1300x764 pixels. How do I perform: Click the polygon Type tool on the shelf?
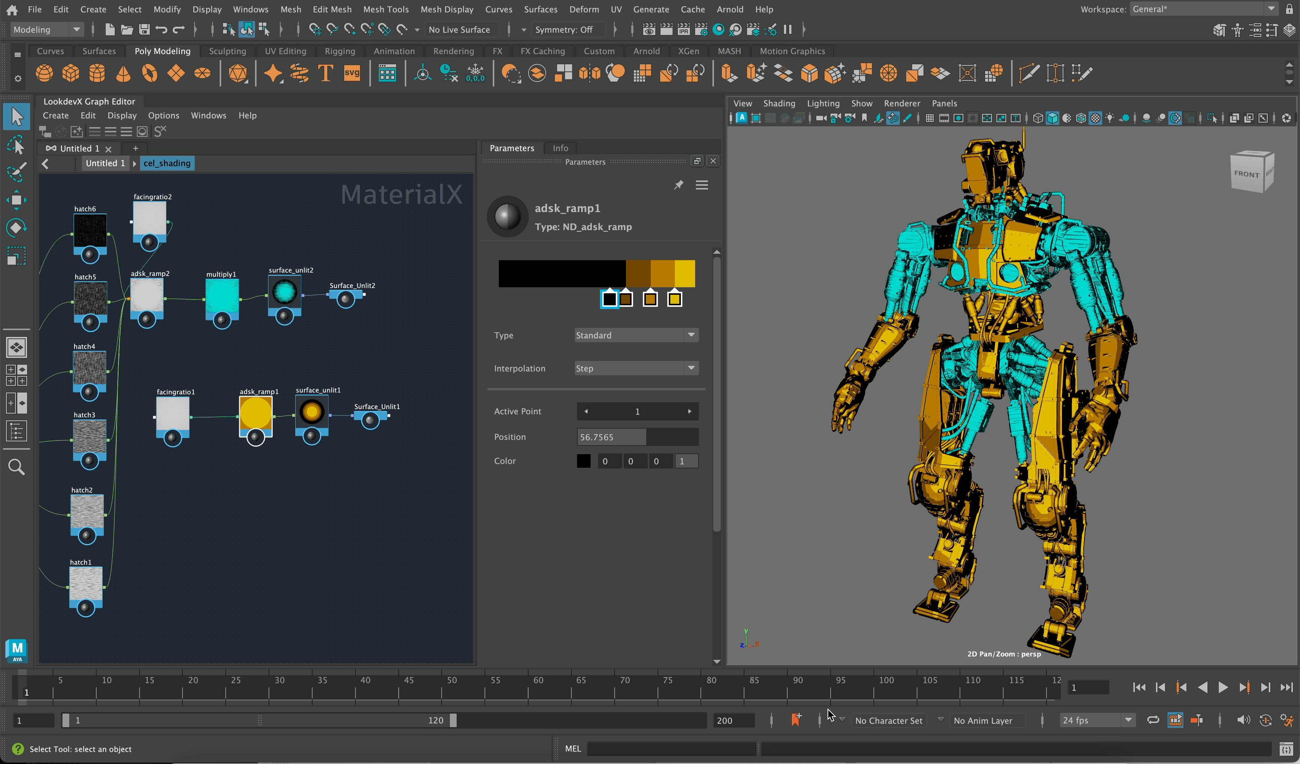pyautogui.click(x=325, y=73)
